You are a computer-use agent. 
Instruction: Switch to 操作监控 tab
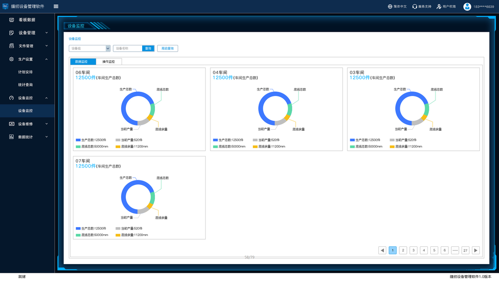(108, 61)
